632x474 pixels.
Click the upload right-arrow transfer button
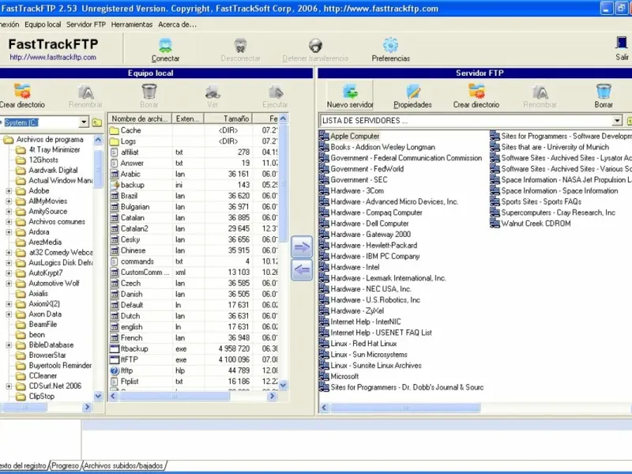(302, 247)
